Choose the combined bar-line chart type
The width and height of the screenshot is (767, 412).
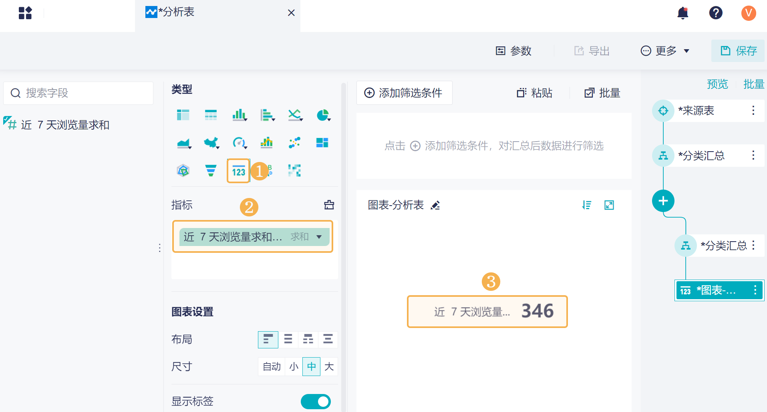tap(267, 143)
